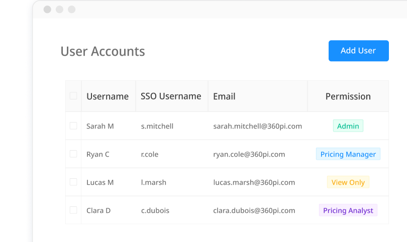Select the lucas.marsh@360pi.com email cell
The image size is (407, 242).
[254, 182]
